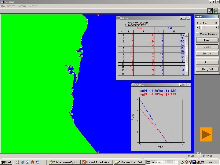Close the Ruler panel
Viewport: 220px width, 165px height.
point(217,16)
